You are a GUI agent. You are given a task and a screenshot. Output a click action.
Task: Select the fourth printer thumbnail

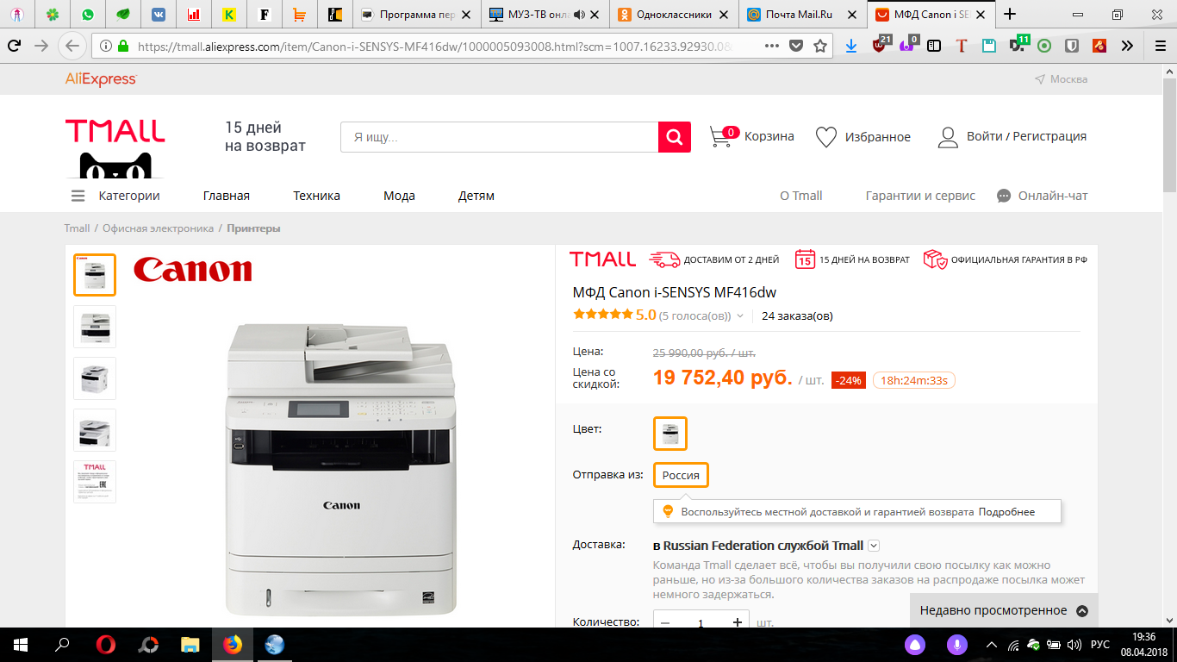(95, 430)
